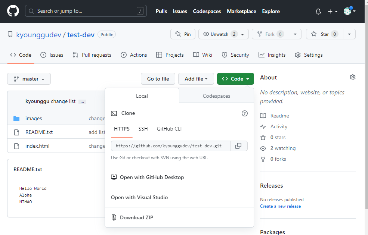
Task: Open the Readme link in About
Action: [275, 116]
